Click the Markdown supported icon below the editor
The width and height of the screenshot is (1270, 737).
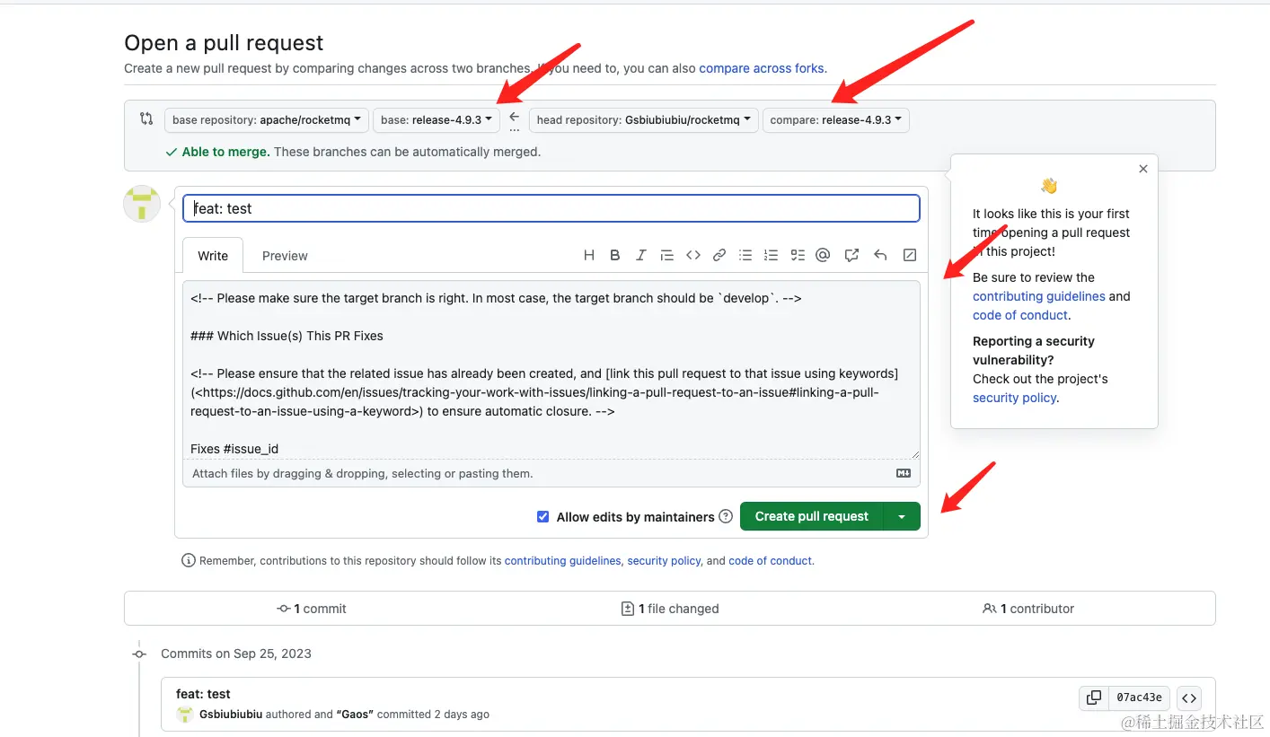pyautogui.click(x=904, y=473)
